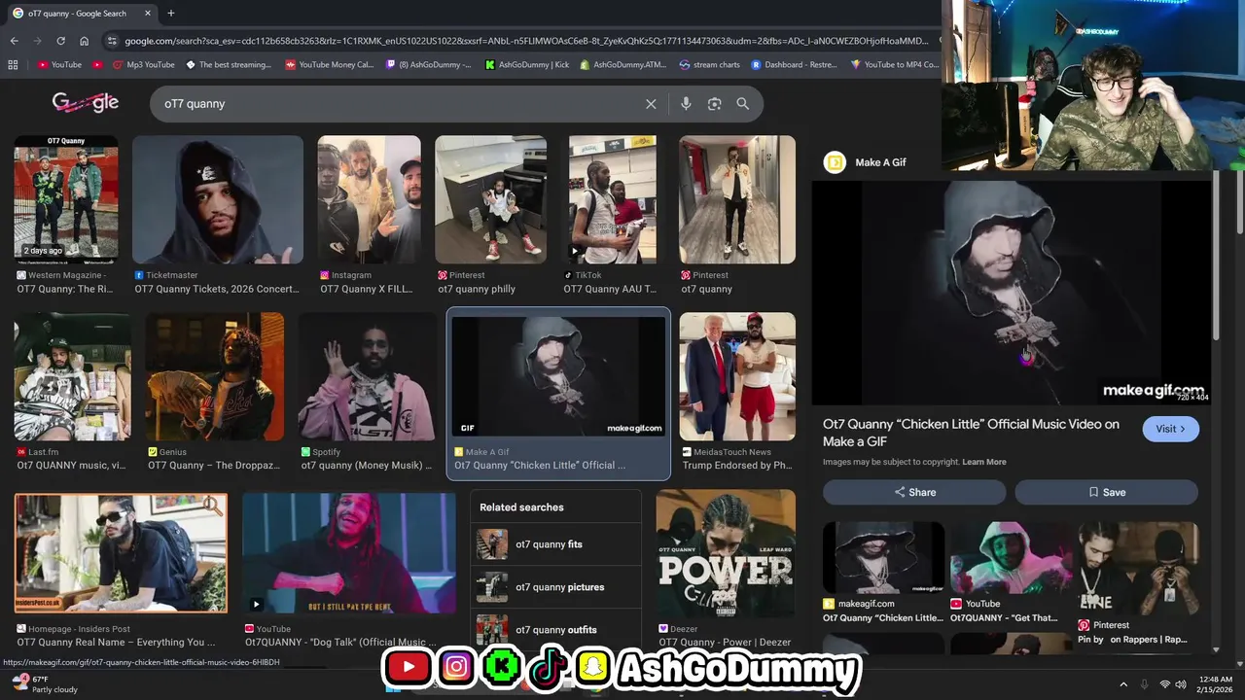Click the large Make A Gif preview image
The width and height of the screenshot is (1245, 700).
1012,293
